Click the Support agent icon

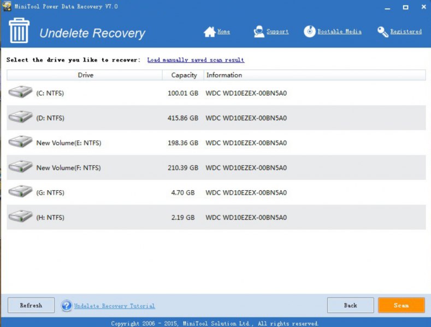tap(259, 32)
